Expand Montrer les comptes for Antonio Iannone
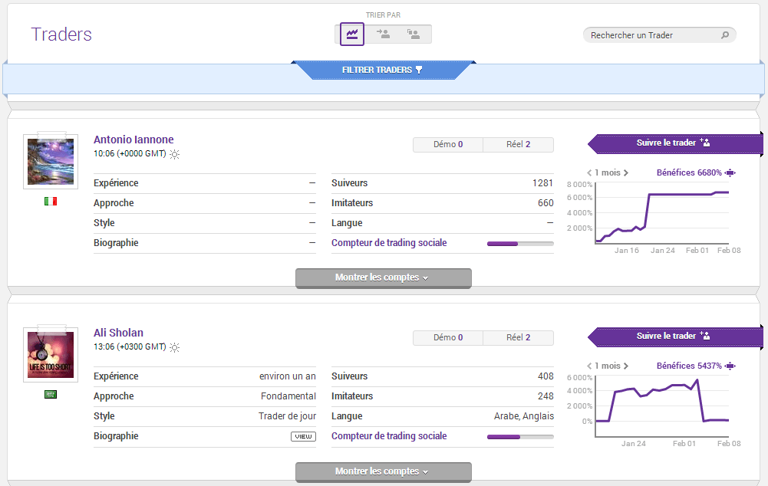Viewport: 768px width, 486px height. pyautogui.click(x=383, y=277)
